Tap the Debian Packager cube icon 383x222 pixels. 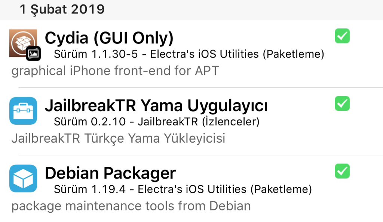(x=23, y=179)
